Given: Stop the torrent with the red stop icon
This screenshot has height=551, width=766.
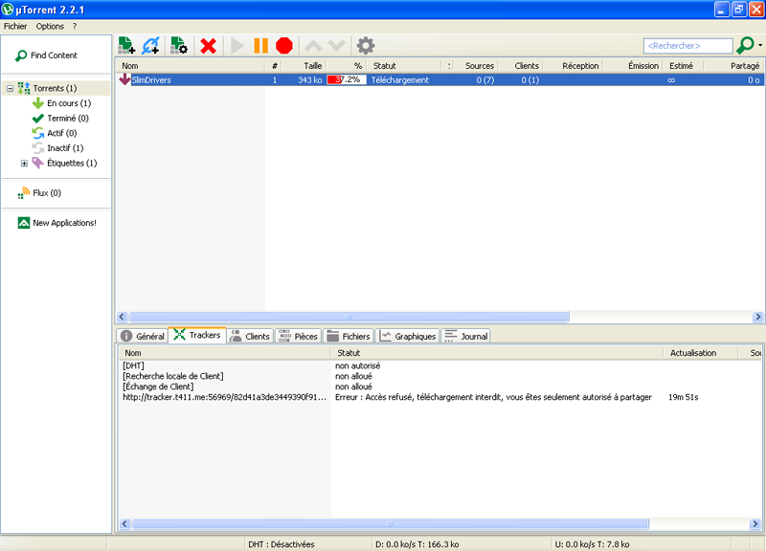Looking at the screenshot, I should [284, 45].
